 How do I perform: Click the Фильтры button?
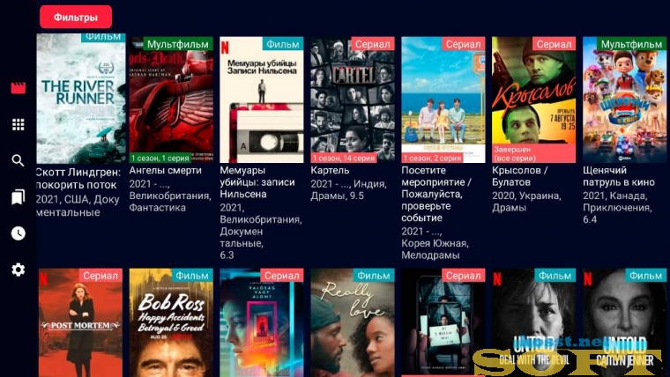pos(76,17)
